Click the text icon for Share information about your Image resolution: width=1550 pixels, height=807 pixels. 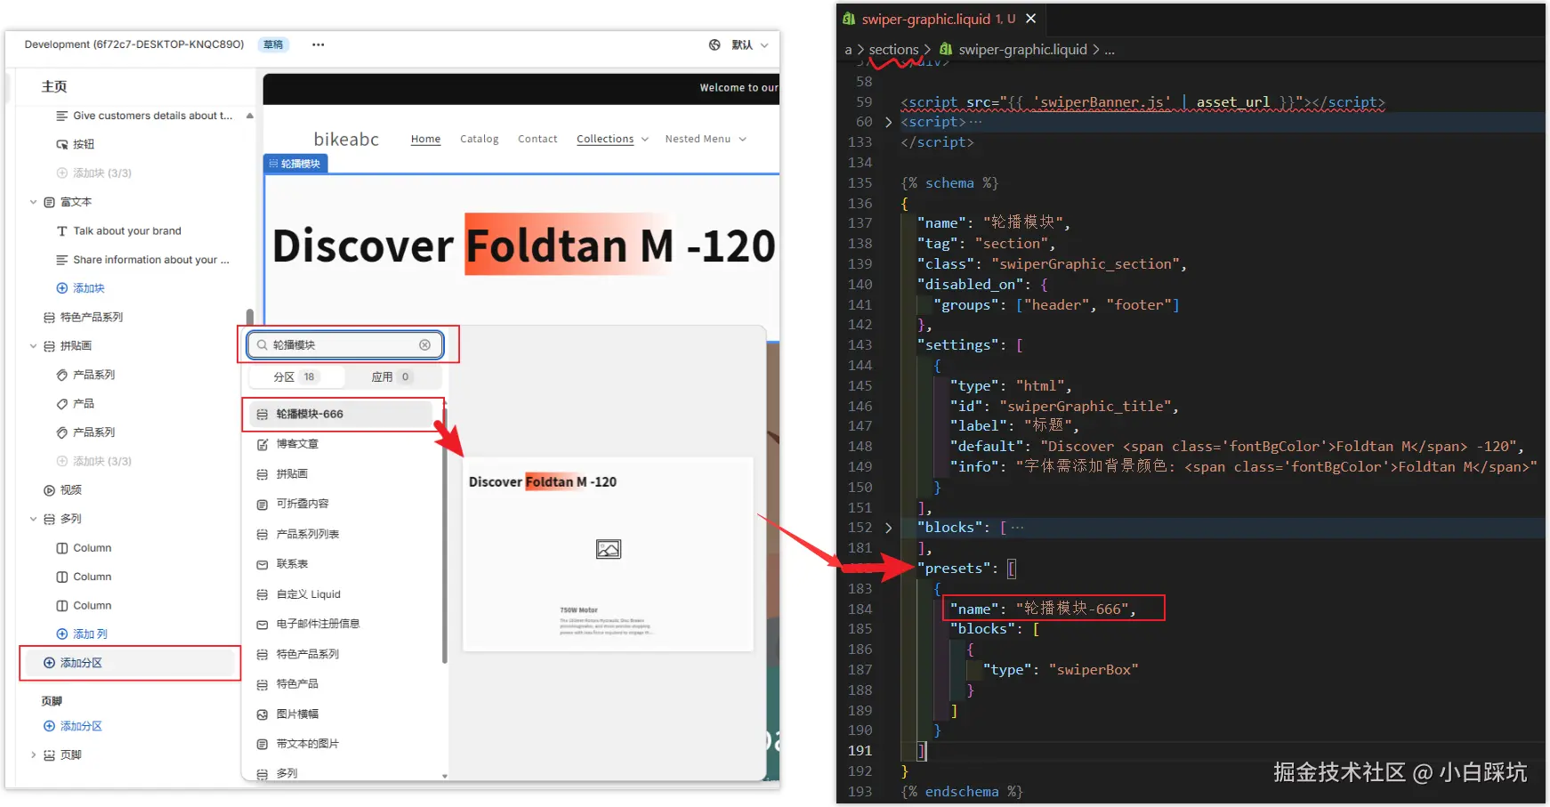pyautogui.click(x=62, y=260)
